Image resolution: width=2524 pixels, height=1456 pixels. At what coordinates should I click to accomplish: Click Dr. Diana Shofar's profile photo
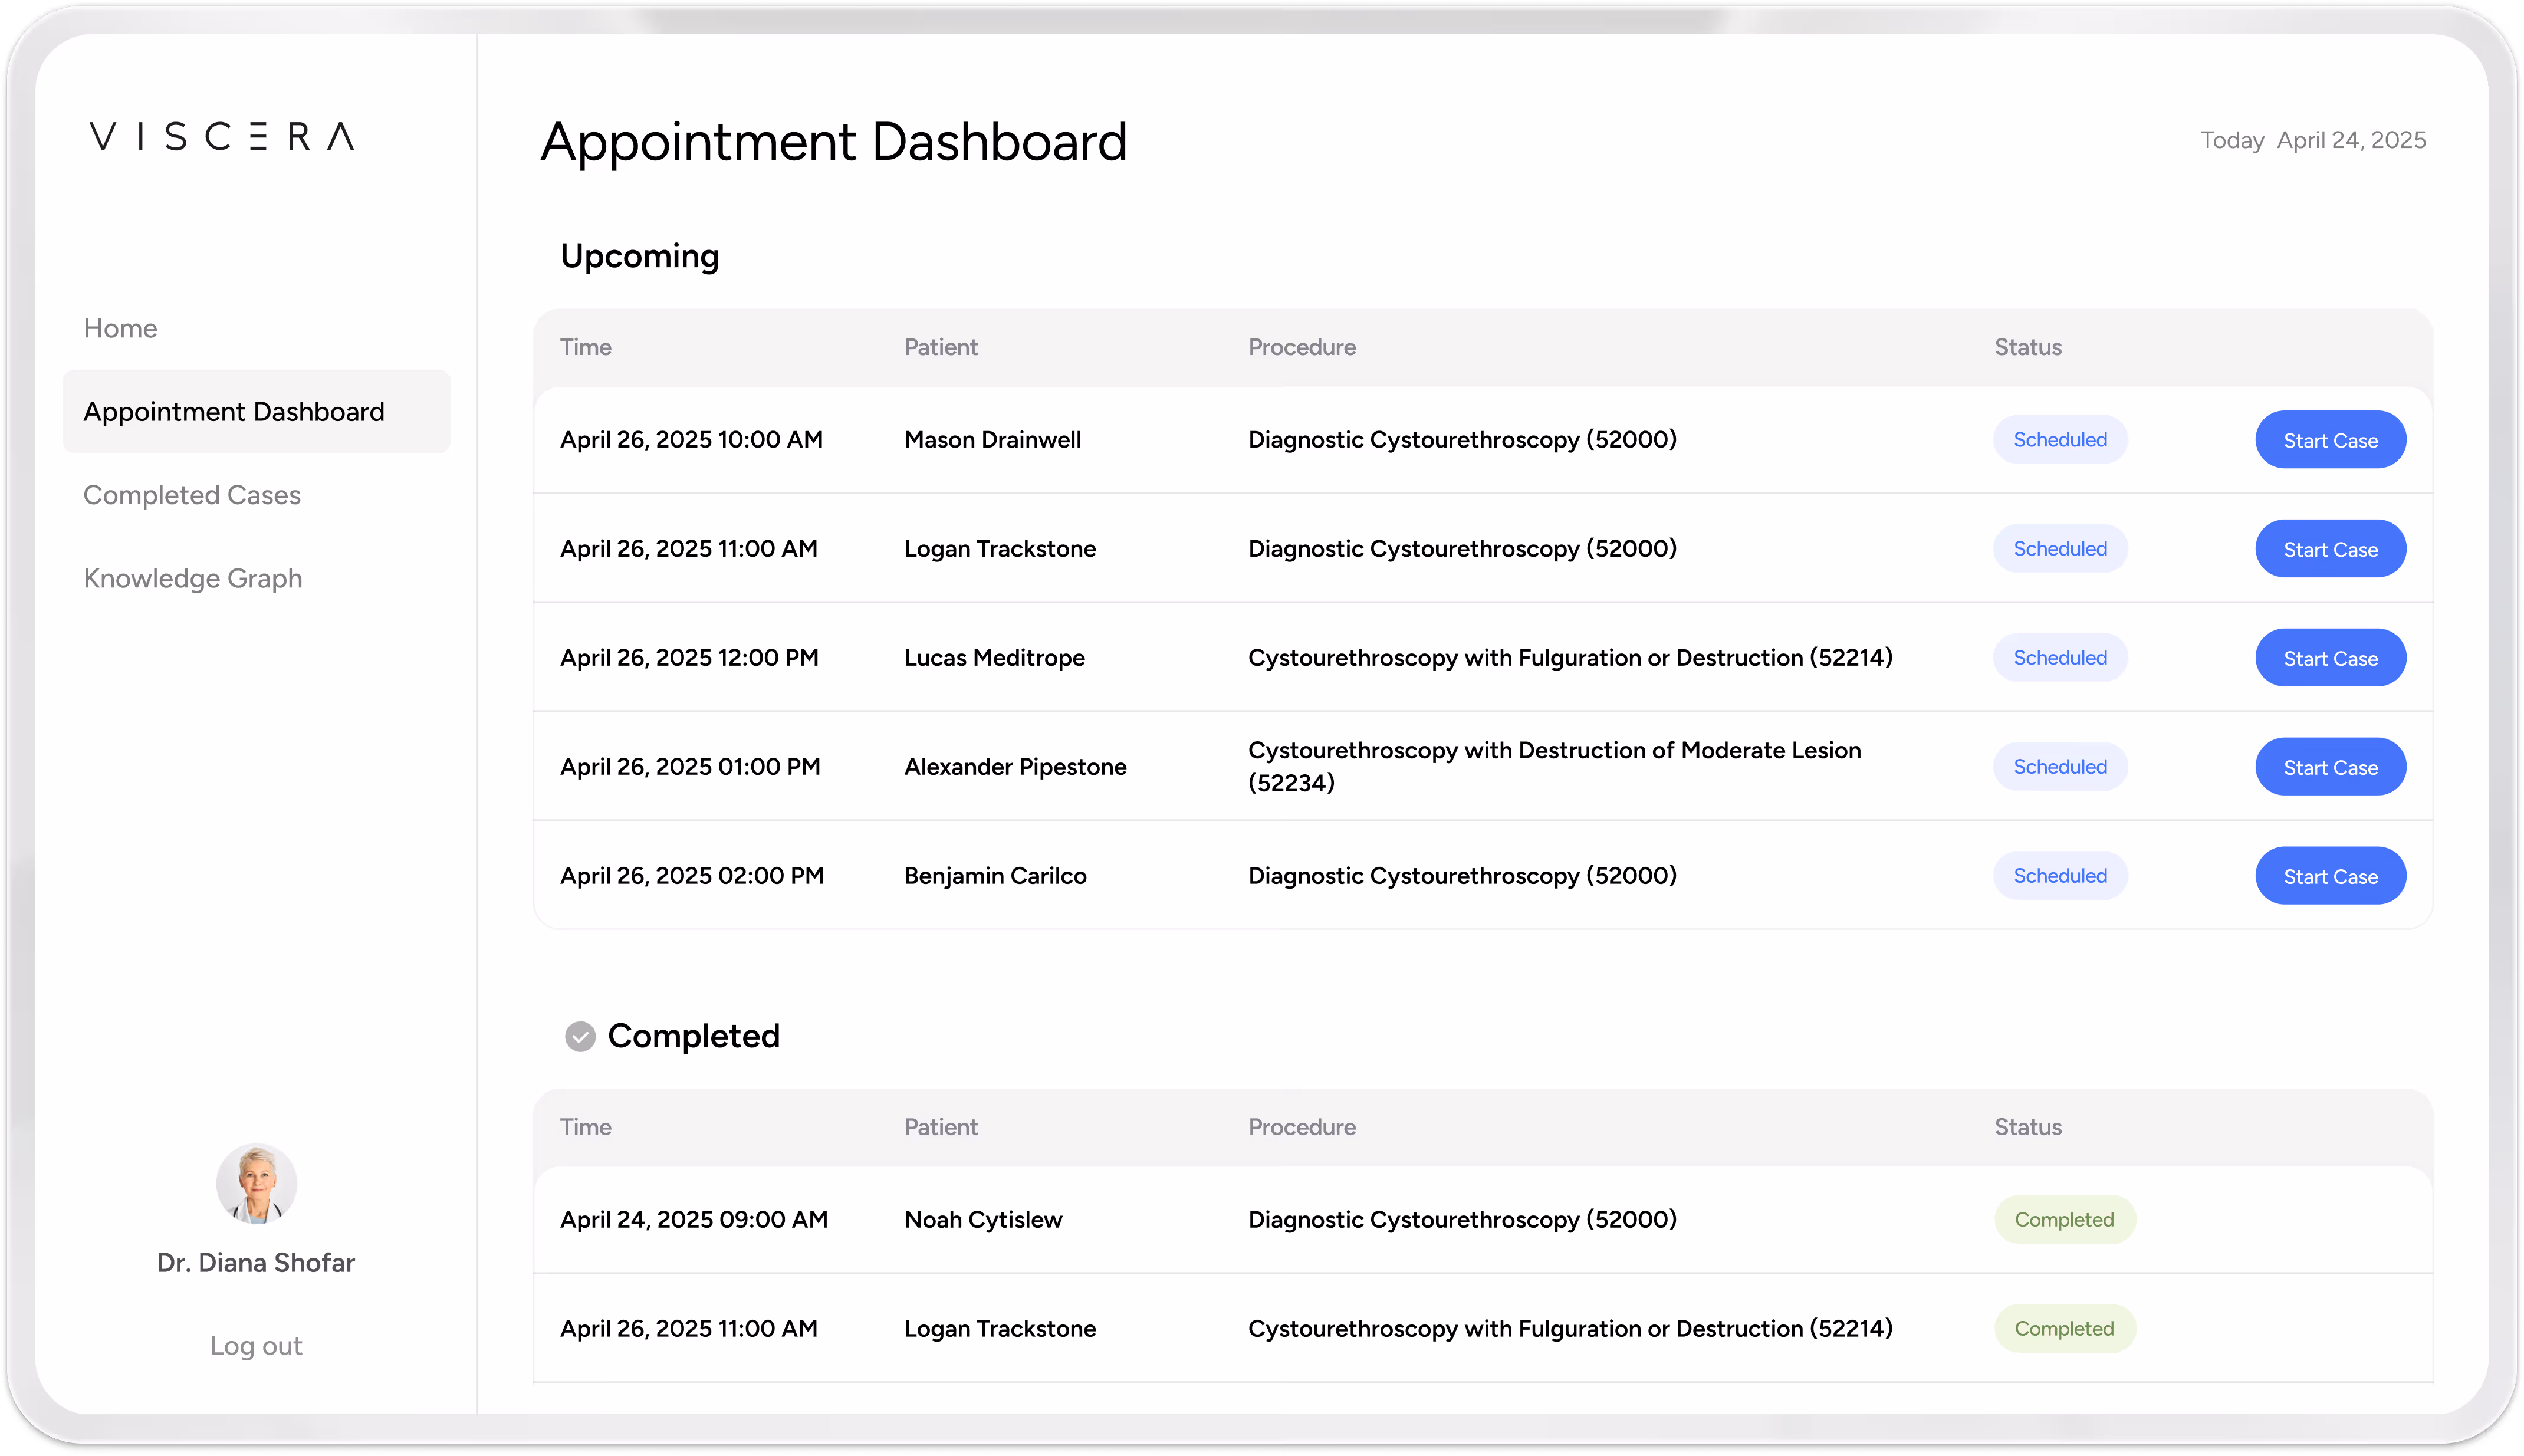pyautogui.click(x=256, y=1184)
